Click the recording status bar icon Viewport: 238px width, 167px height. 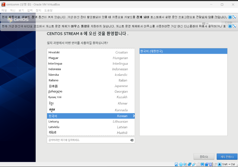[x=207, y=164]
